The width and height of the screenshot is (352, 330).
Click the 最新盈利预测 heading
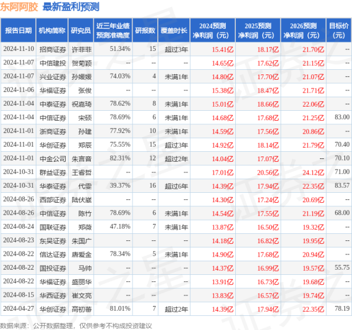[x=71, y=7]
